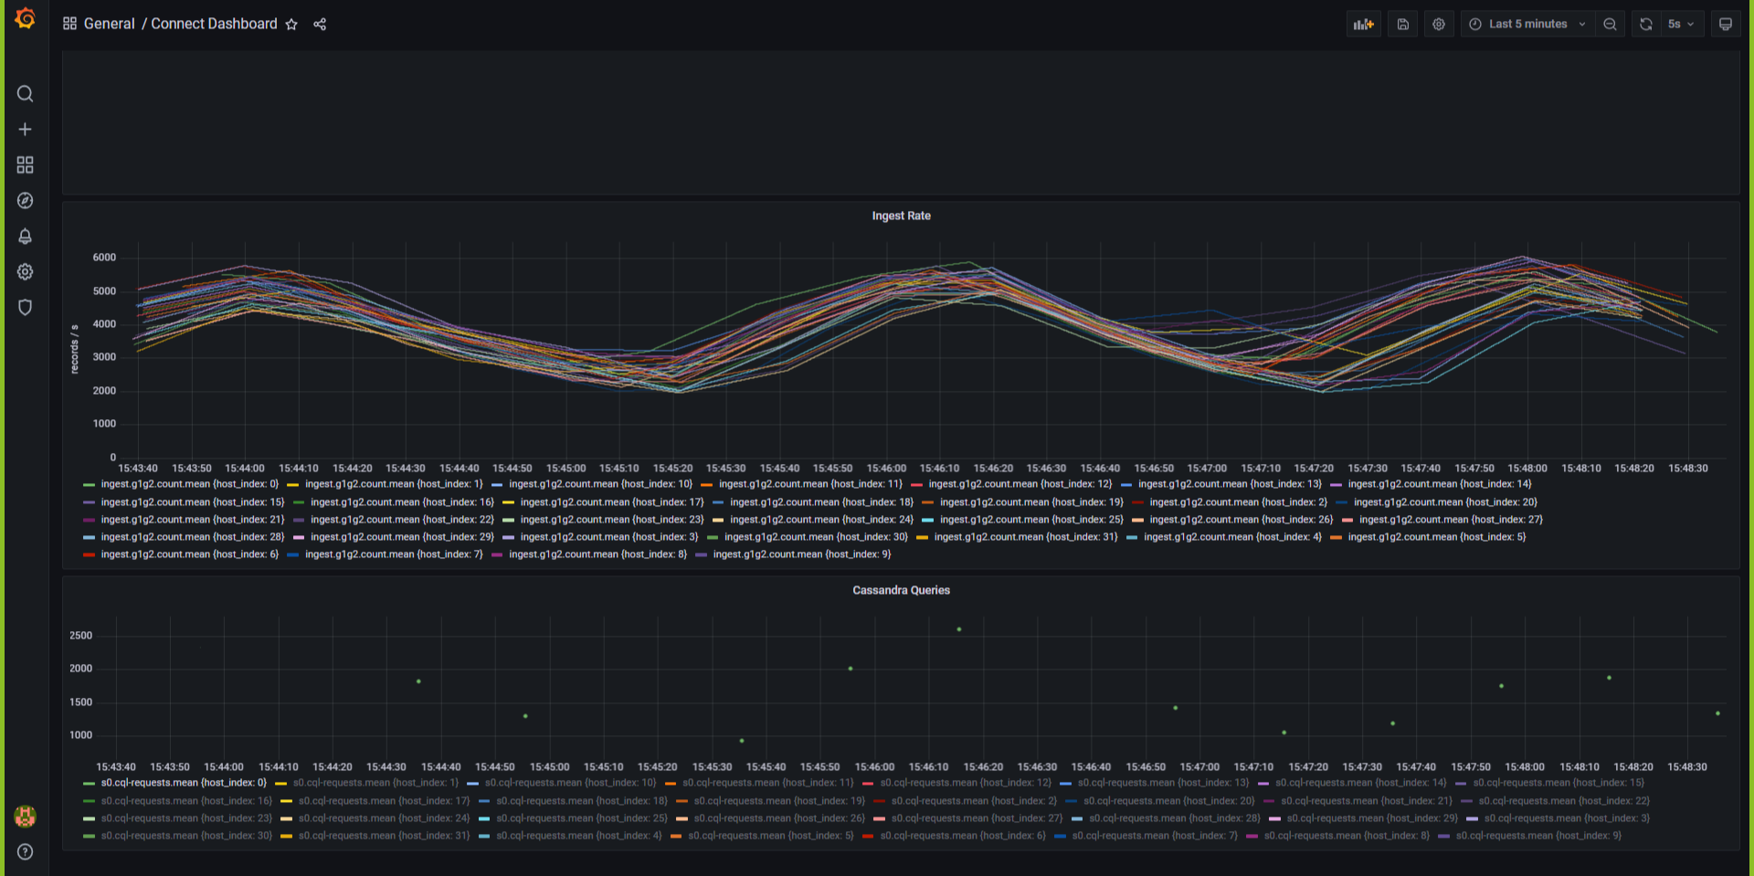Open the Grafana search panel
Viewport: 1754px width, 876px height.
click(25, 93)
